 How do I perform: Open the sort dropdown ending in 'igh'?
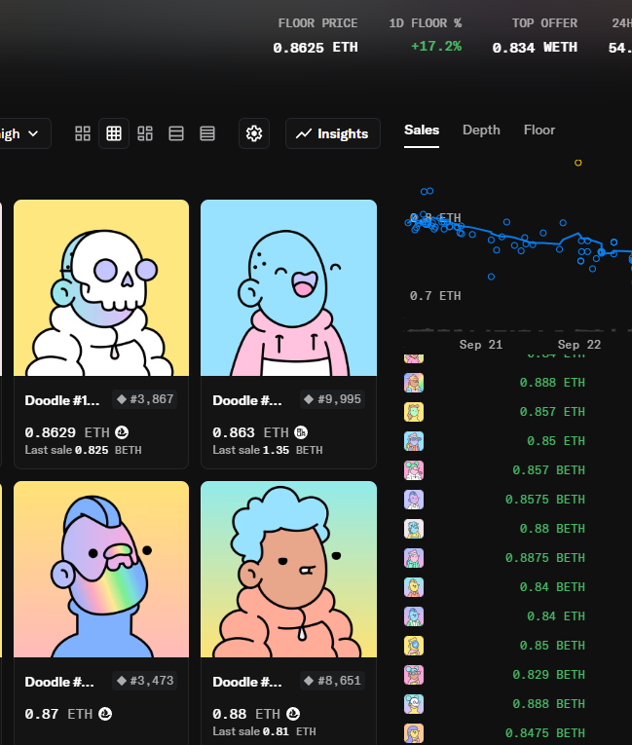pyautogui.click(x=21, y=133)
